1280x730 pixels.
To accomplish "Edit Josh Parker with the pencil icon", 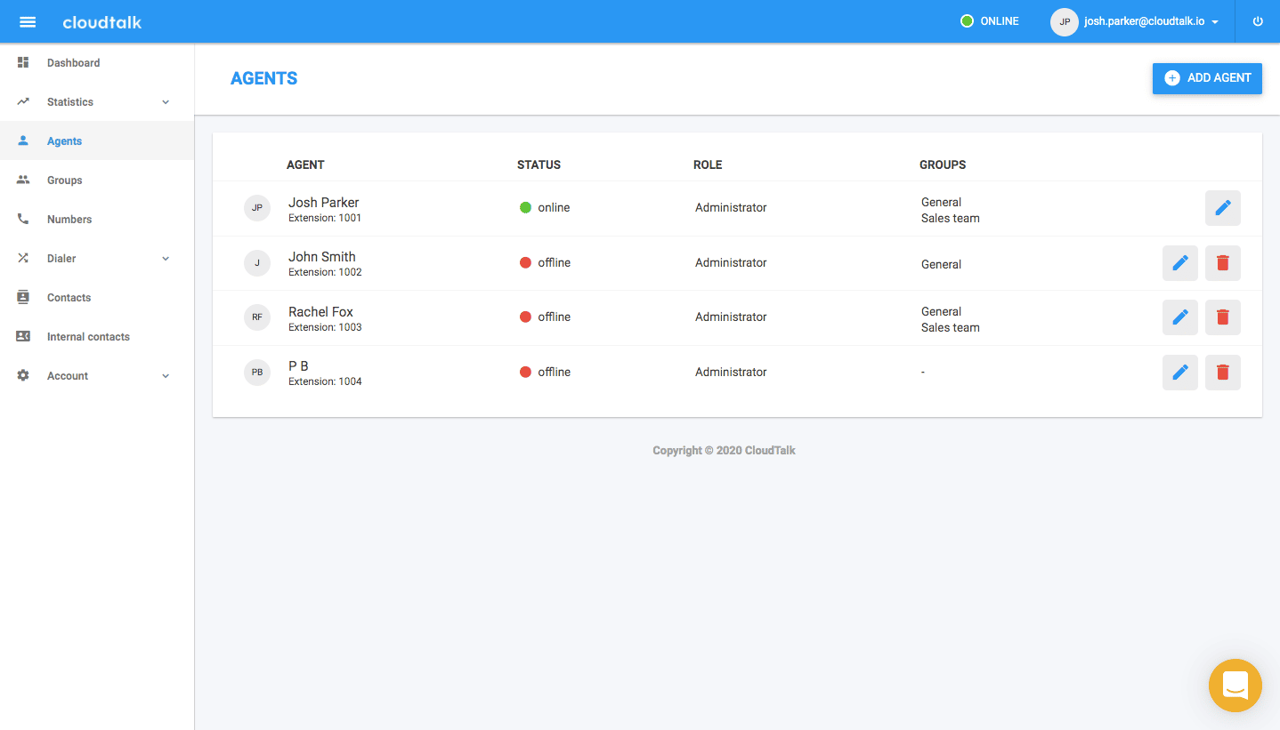I will 1222,207.
